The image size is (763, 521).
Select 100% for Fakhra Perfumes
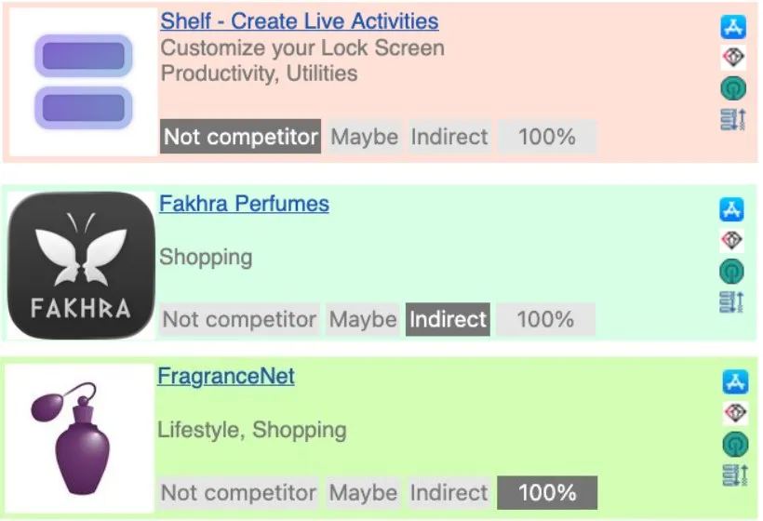tap(545, 320)
